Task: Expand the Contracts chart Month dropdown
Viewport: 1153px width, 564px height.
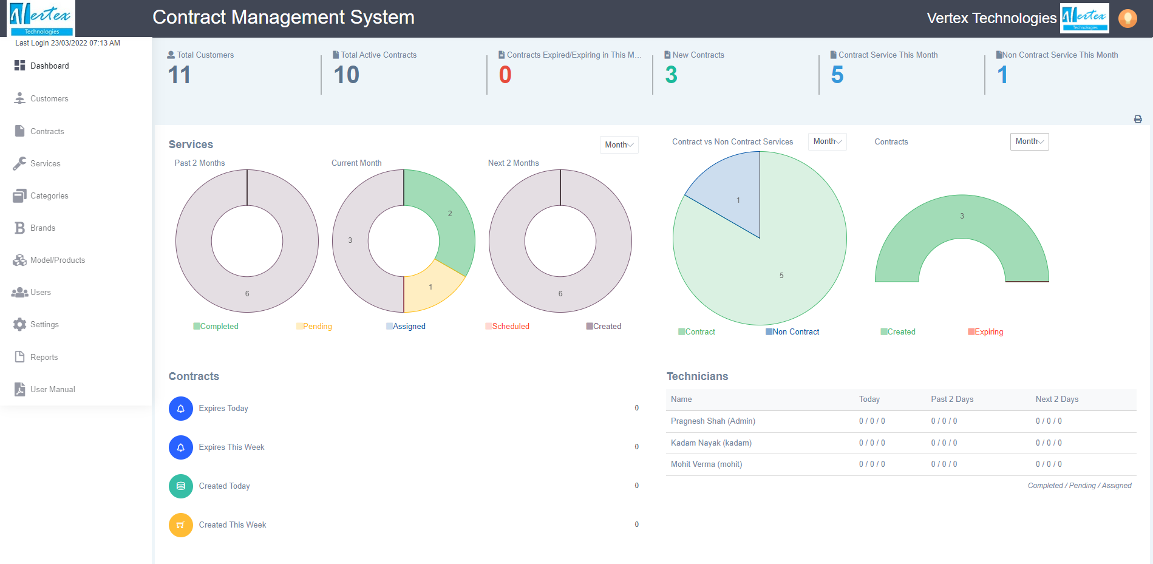Action: tap(1029, 141)
